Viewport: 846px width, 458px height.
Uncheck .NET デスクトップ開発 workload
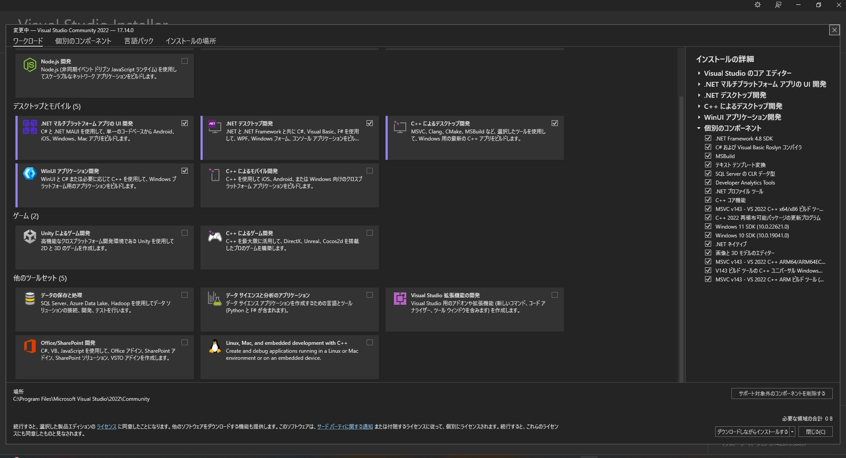pos(370,123)
